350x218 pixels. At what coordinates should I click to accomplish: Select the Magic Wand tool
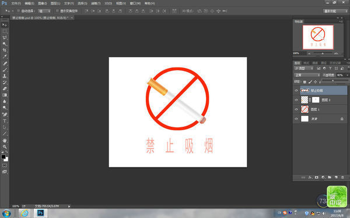click(5, 44)
